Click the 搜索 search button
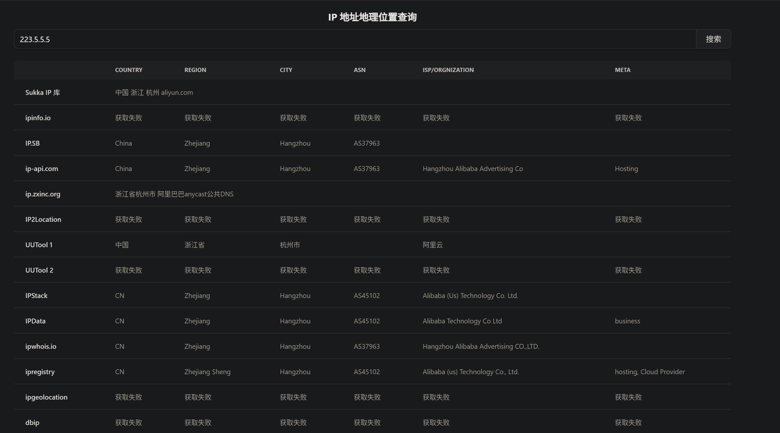780x433 pixels. [713, 39]
